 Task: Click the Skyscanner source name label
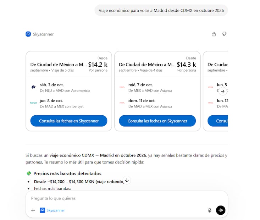(43, 34)
